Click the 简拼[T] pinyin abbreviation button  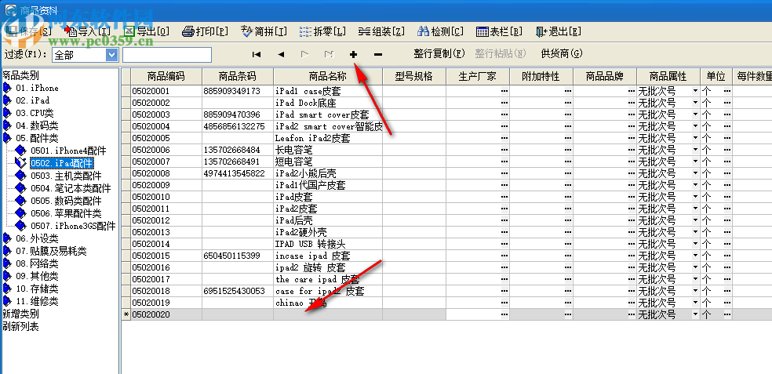[x=264, y=31]
